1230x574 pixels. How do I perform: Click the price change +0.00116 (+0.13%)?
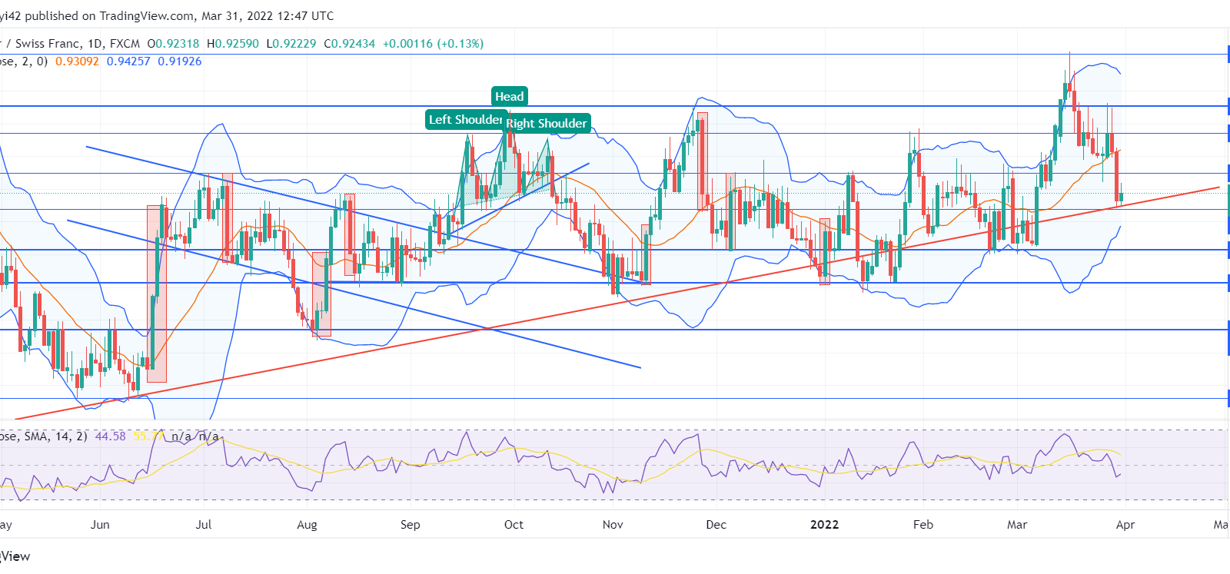434,44
